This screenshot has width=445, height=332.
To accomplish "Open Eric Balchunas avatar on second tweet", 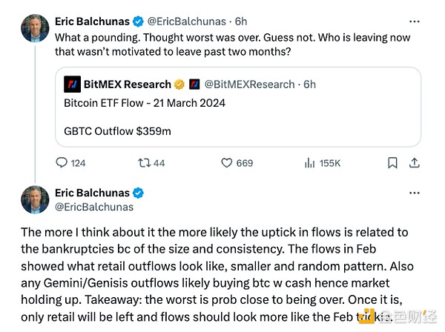I will click(x=34, y=199).
